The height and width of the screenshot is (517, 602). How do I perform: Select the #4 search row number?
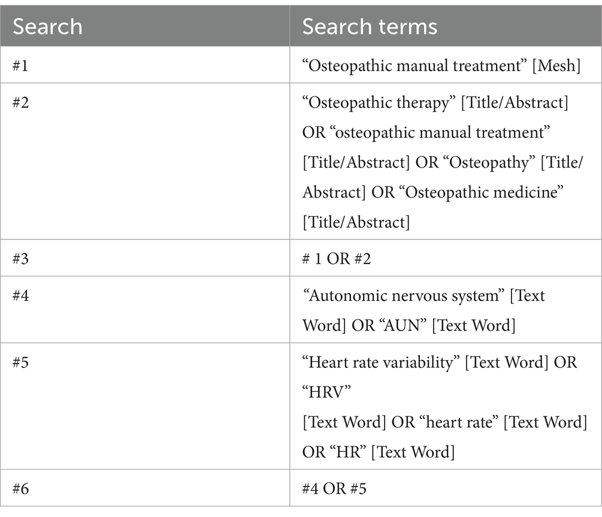click(x=20, y=296)
